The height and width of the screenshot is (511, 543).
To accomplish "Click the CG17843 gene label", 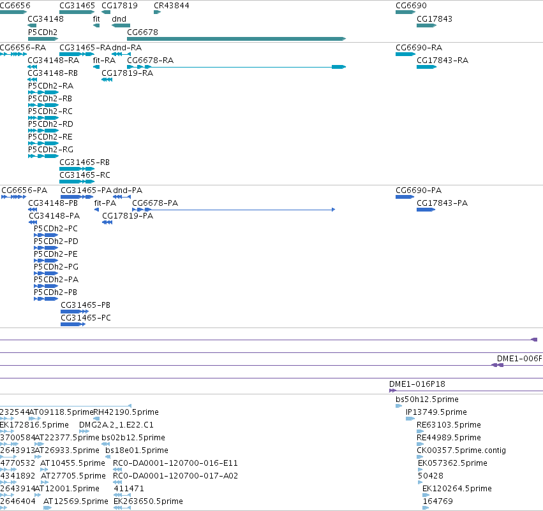I will click(435, 18).
